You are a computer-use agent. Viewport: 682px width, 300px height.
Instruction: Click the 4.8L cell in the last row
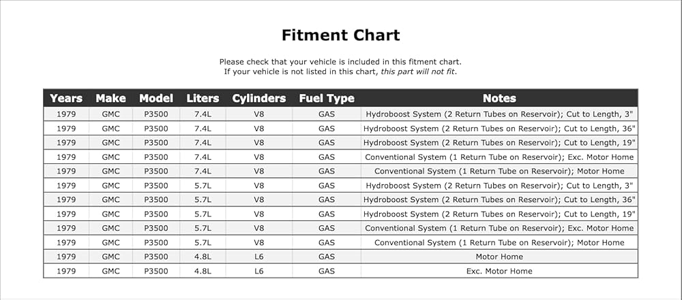203,271
